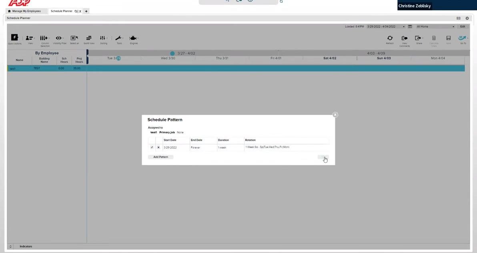Click the Refresh icon
Image resolution: width=477 pixels, height=253 pixels.
[x=390, y=38]
